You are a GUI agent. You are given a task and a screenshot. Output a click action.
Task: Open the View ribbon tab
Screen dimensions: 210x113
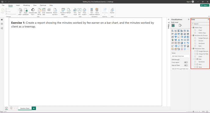tap(35, 5)
